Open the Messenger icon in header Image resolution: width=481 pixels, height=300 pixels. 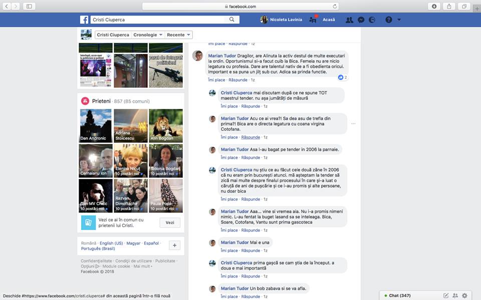(x=361, y=20)
